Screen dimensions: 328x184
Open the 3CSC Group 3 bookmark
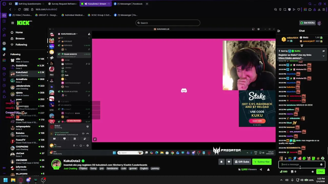click(x=99, y=15)
